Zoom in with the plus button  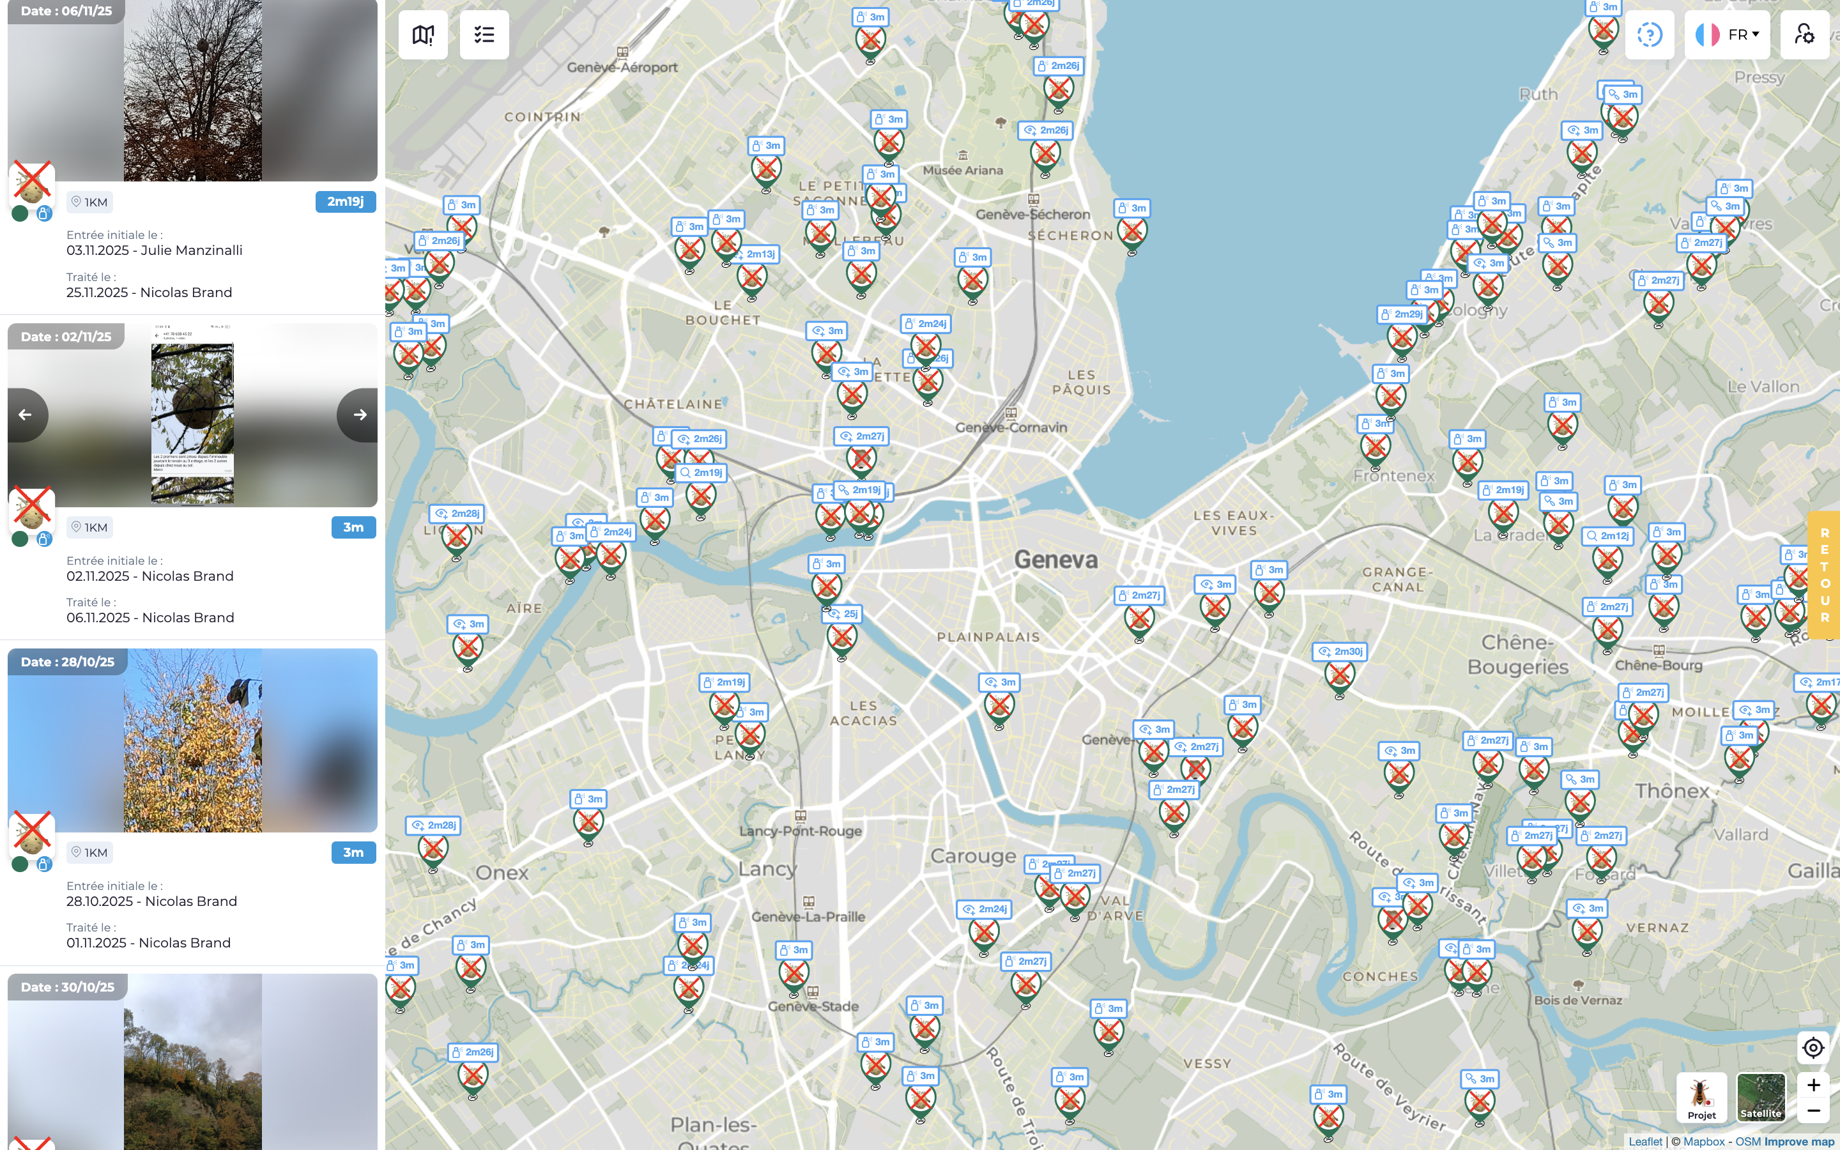pos(1813,1085)
